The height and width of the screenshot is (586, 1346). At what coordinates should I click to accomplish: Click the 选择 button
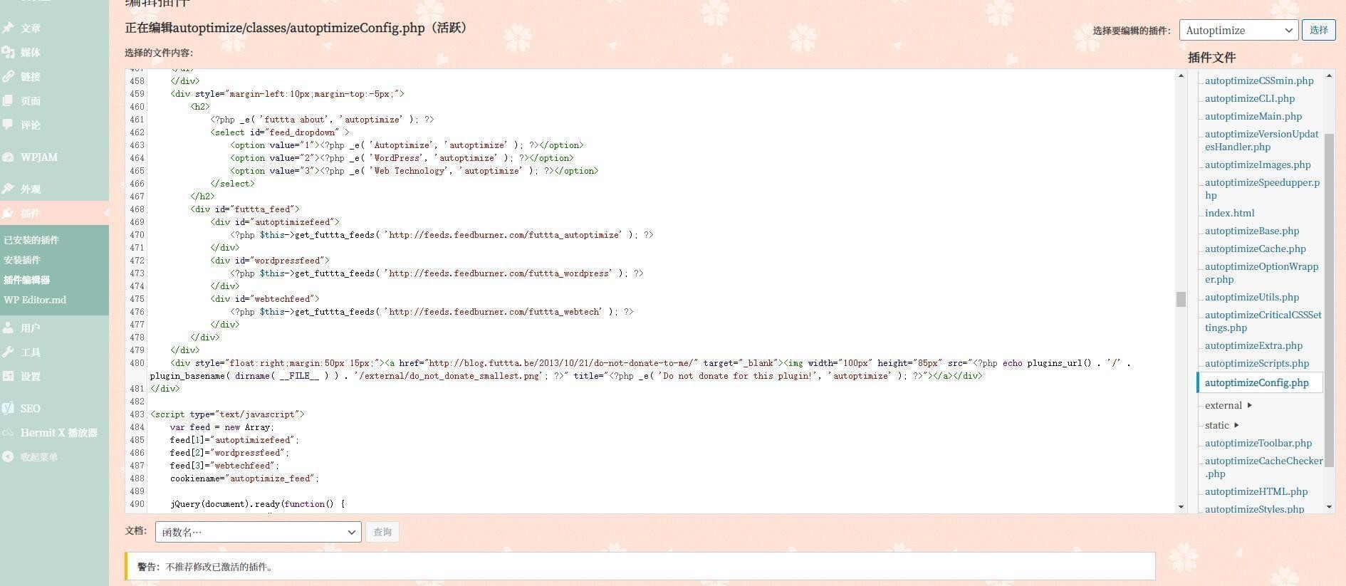coord(1318,30)
